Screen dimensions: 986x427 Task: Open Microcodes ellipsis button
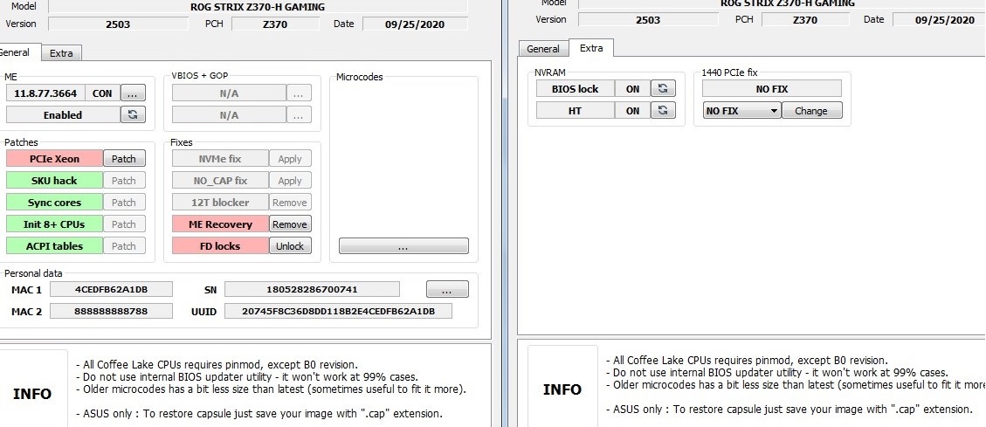coord(403,246)
